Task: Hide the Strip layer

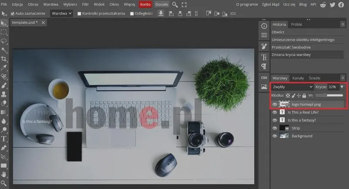Action: 275,128
